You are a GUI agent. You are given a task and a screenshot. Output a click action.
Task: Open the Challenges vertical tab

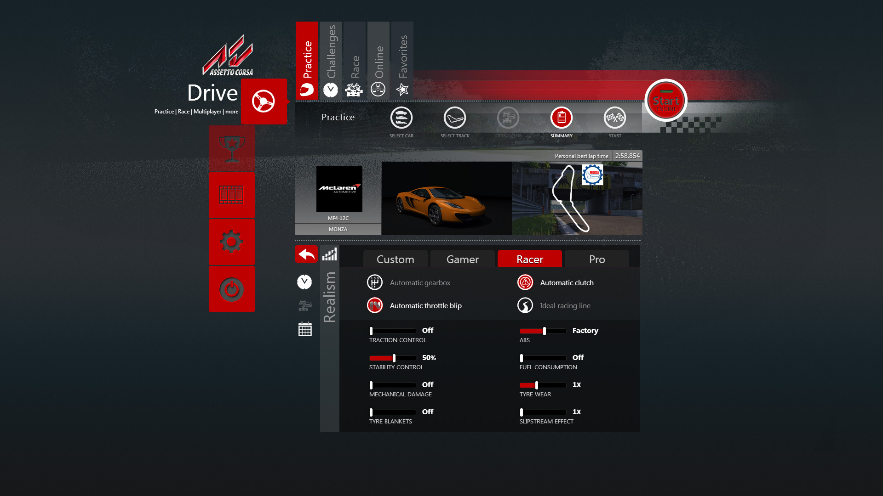coord(331,60)
